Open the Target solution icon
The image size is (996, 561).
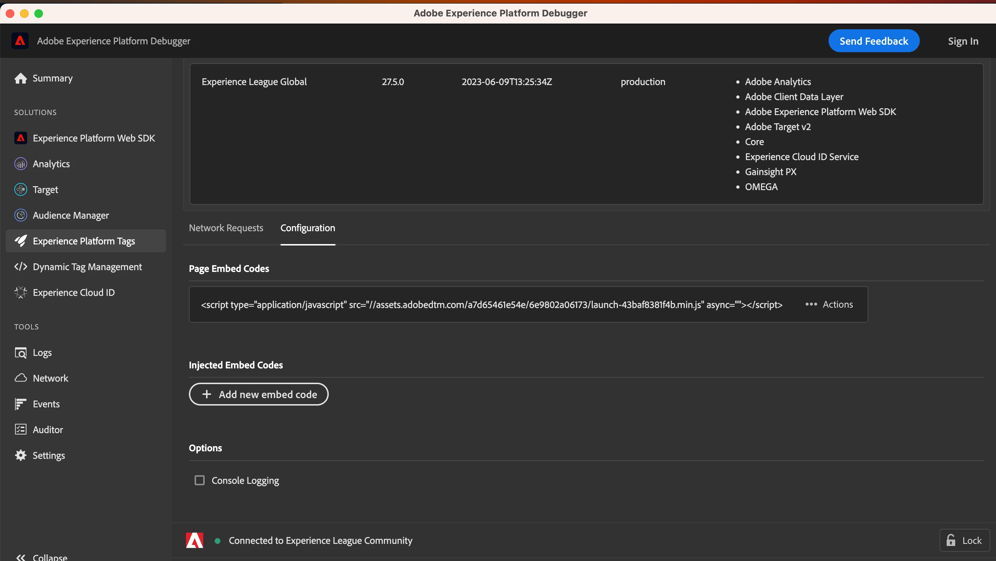20,190
